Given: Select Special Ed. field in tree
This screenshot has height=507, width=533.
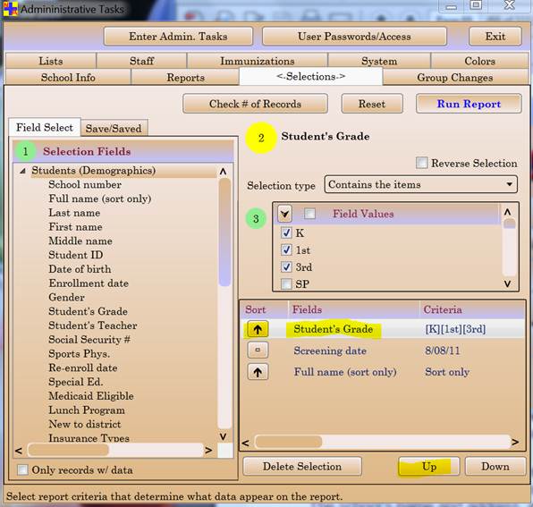Looking at the screenshot, I should pyautogui.click(x=76, y=382).
